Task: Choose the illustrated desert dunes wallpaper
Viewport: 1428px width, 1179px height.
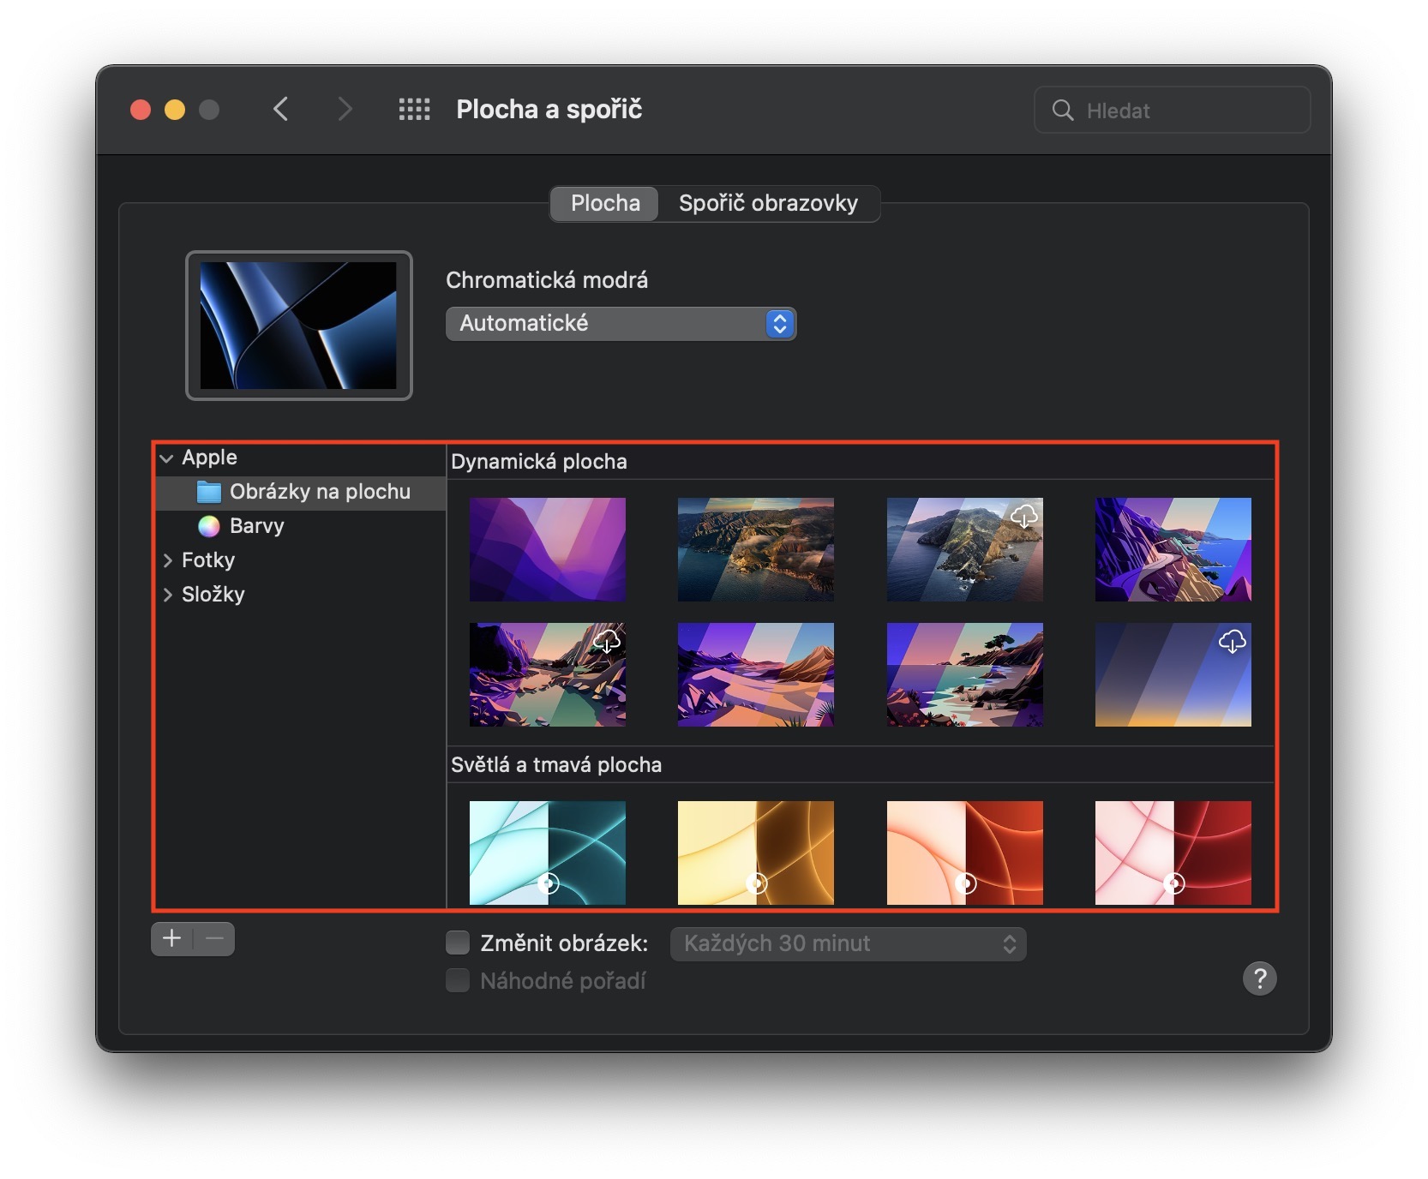Action: coord(756,674)
